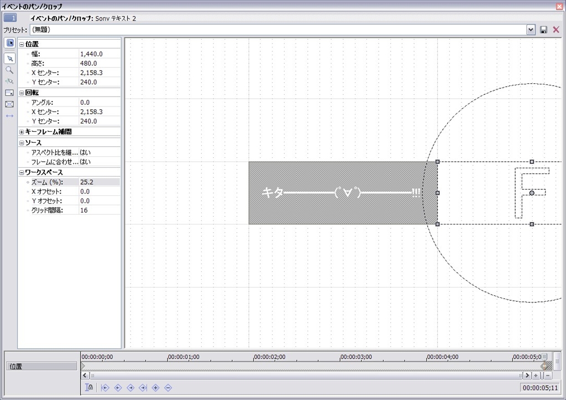Delete the preset with the red X
The image size is (566, 400).
tap(556, 30)
